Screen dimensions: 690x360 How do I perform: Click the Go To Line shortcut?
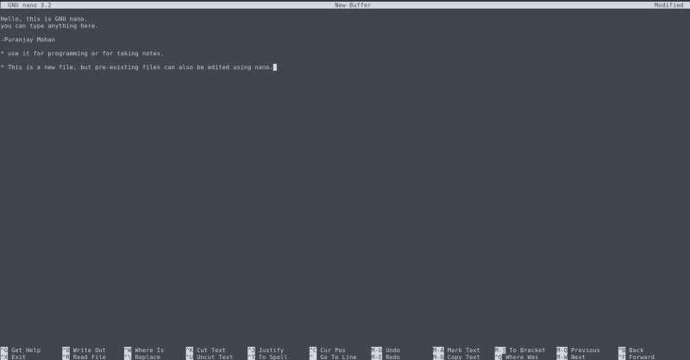332,357
